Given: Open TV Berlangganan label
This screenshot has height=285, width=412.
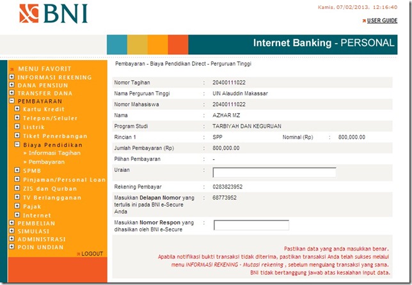Looking at the screenshot, I should click(52, 197).
